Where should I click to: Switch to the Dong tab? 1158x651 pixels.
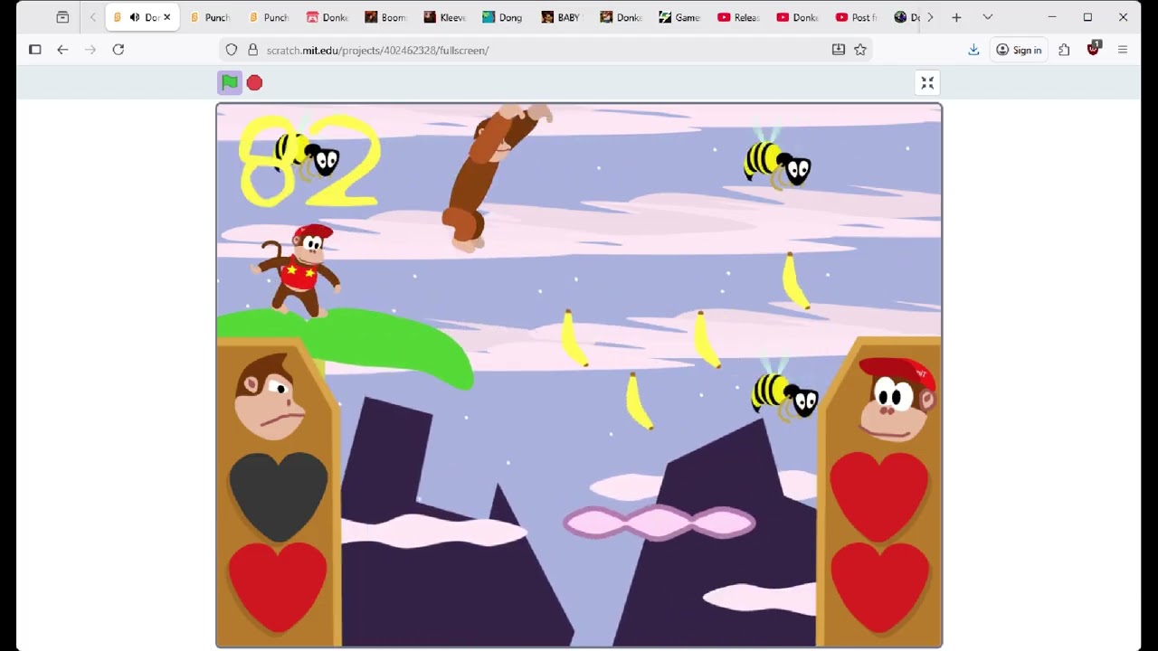click(x=503, y=17)
